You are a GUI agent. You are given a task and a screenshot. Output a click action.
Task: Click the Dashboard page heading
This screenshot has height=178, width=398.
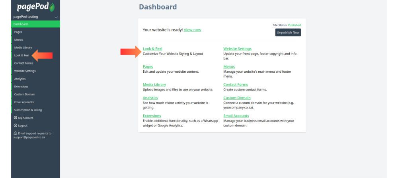point(158,7)
